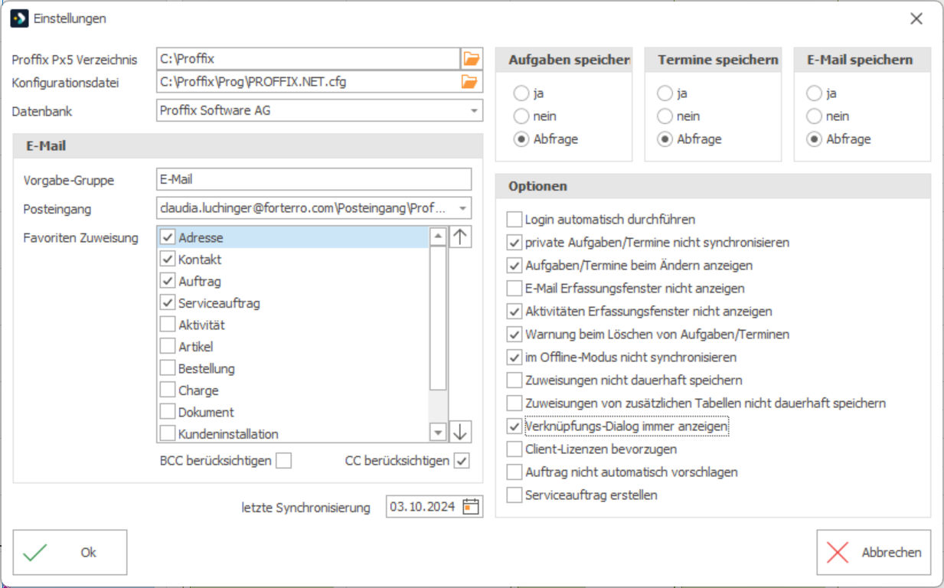This screenshot has height=588, width=944.
Task: Check 'Serviceauftrag erstellen' option
Action: click(514, 495)
